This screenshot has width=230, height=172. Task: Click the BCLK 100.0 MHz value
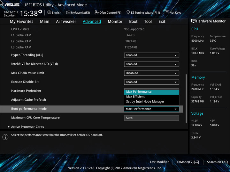198,53
